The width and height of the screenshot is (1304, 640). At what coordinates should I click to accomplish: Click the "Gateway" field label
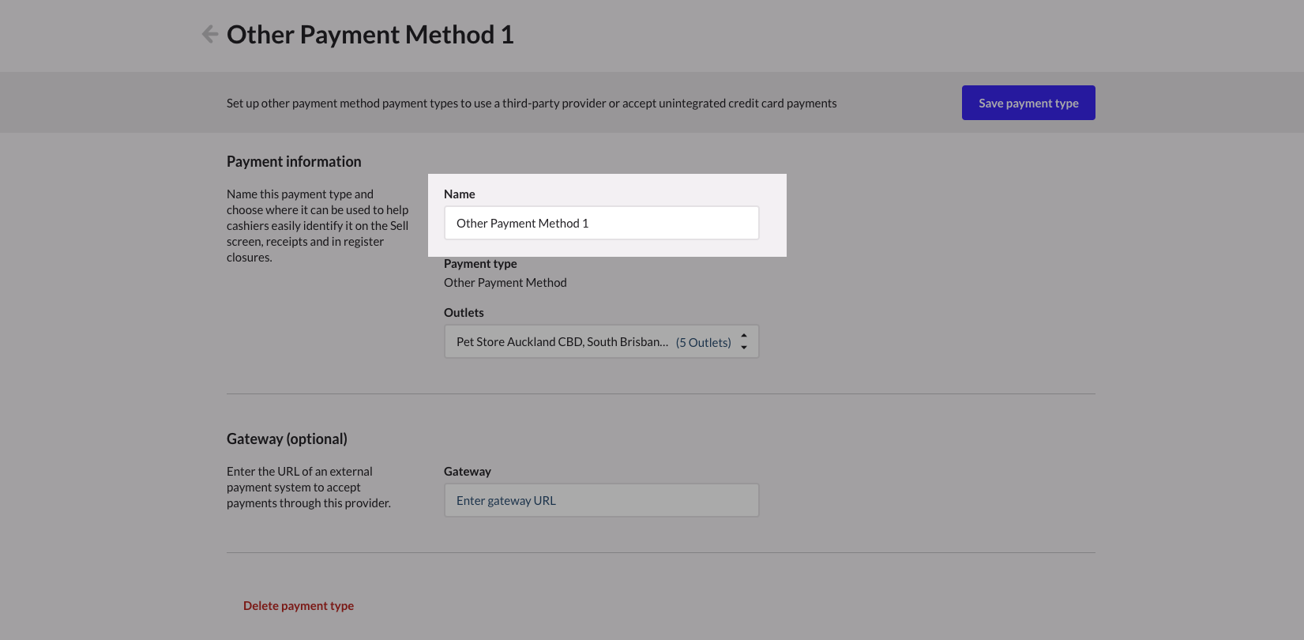click(468, 472)
